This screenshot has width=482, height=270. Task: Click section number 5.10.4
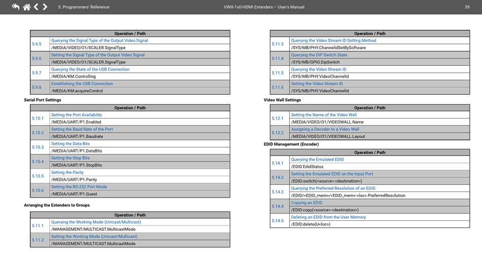38,162
